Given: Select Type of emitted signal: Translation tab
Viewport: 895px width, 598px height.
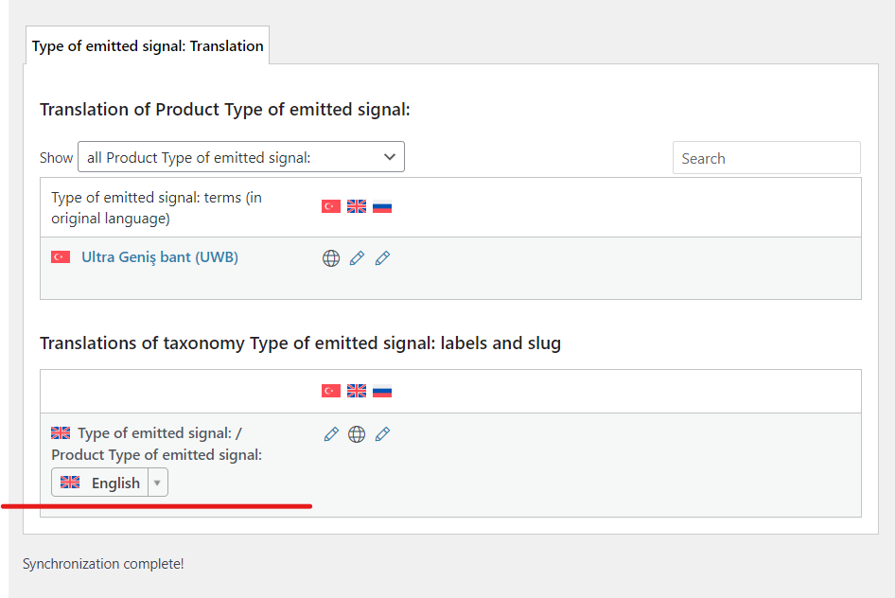Looking at the screenshot, I should 148,45.
